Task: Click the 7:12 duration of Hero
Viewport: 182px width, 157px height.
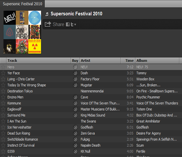Action: (x=130, y=67)
